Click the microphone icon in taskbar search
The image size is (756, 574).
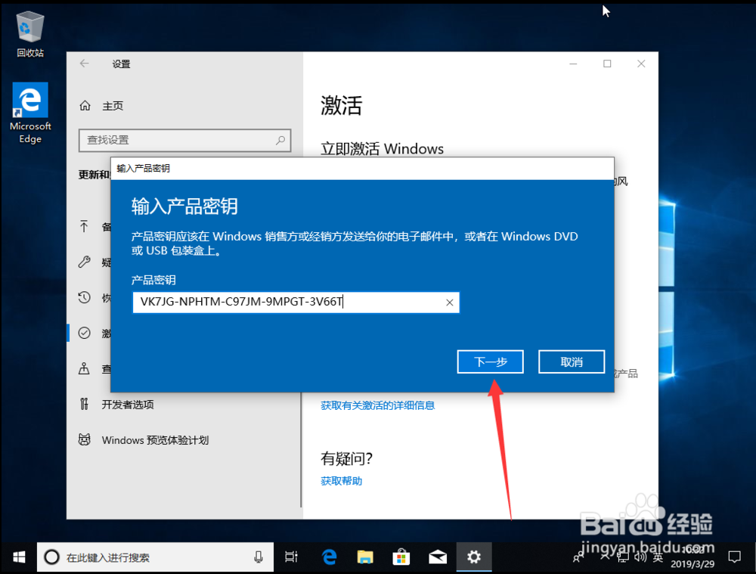[259, 557]
